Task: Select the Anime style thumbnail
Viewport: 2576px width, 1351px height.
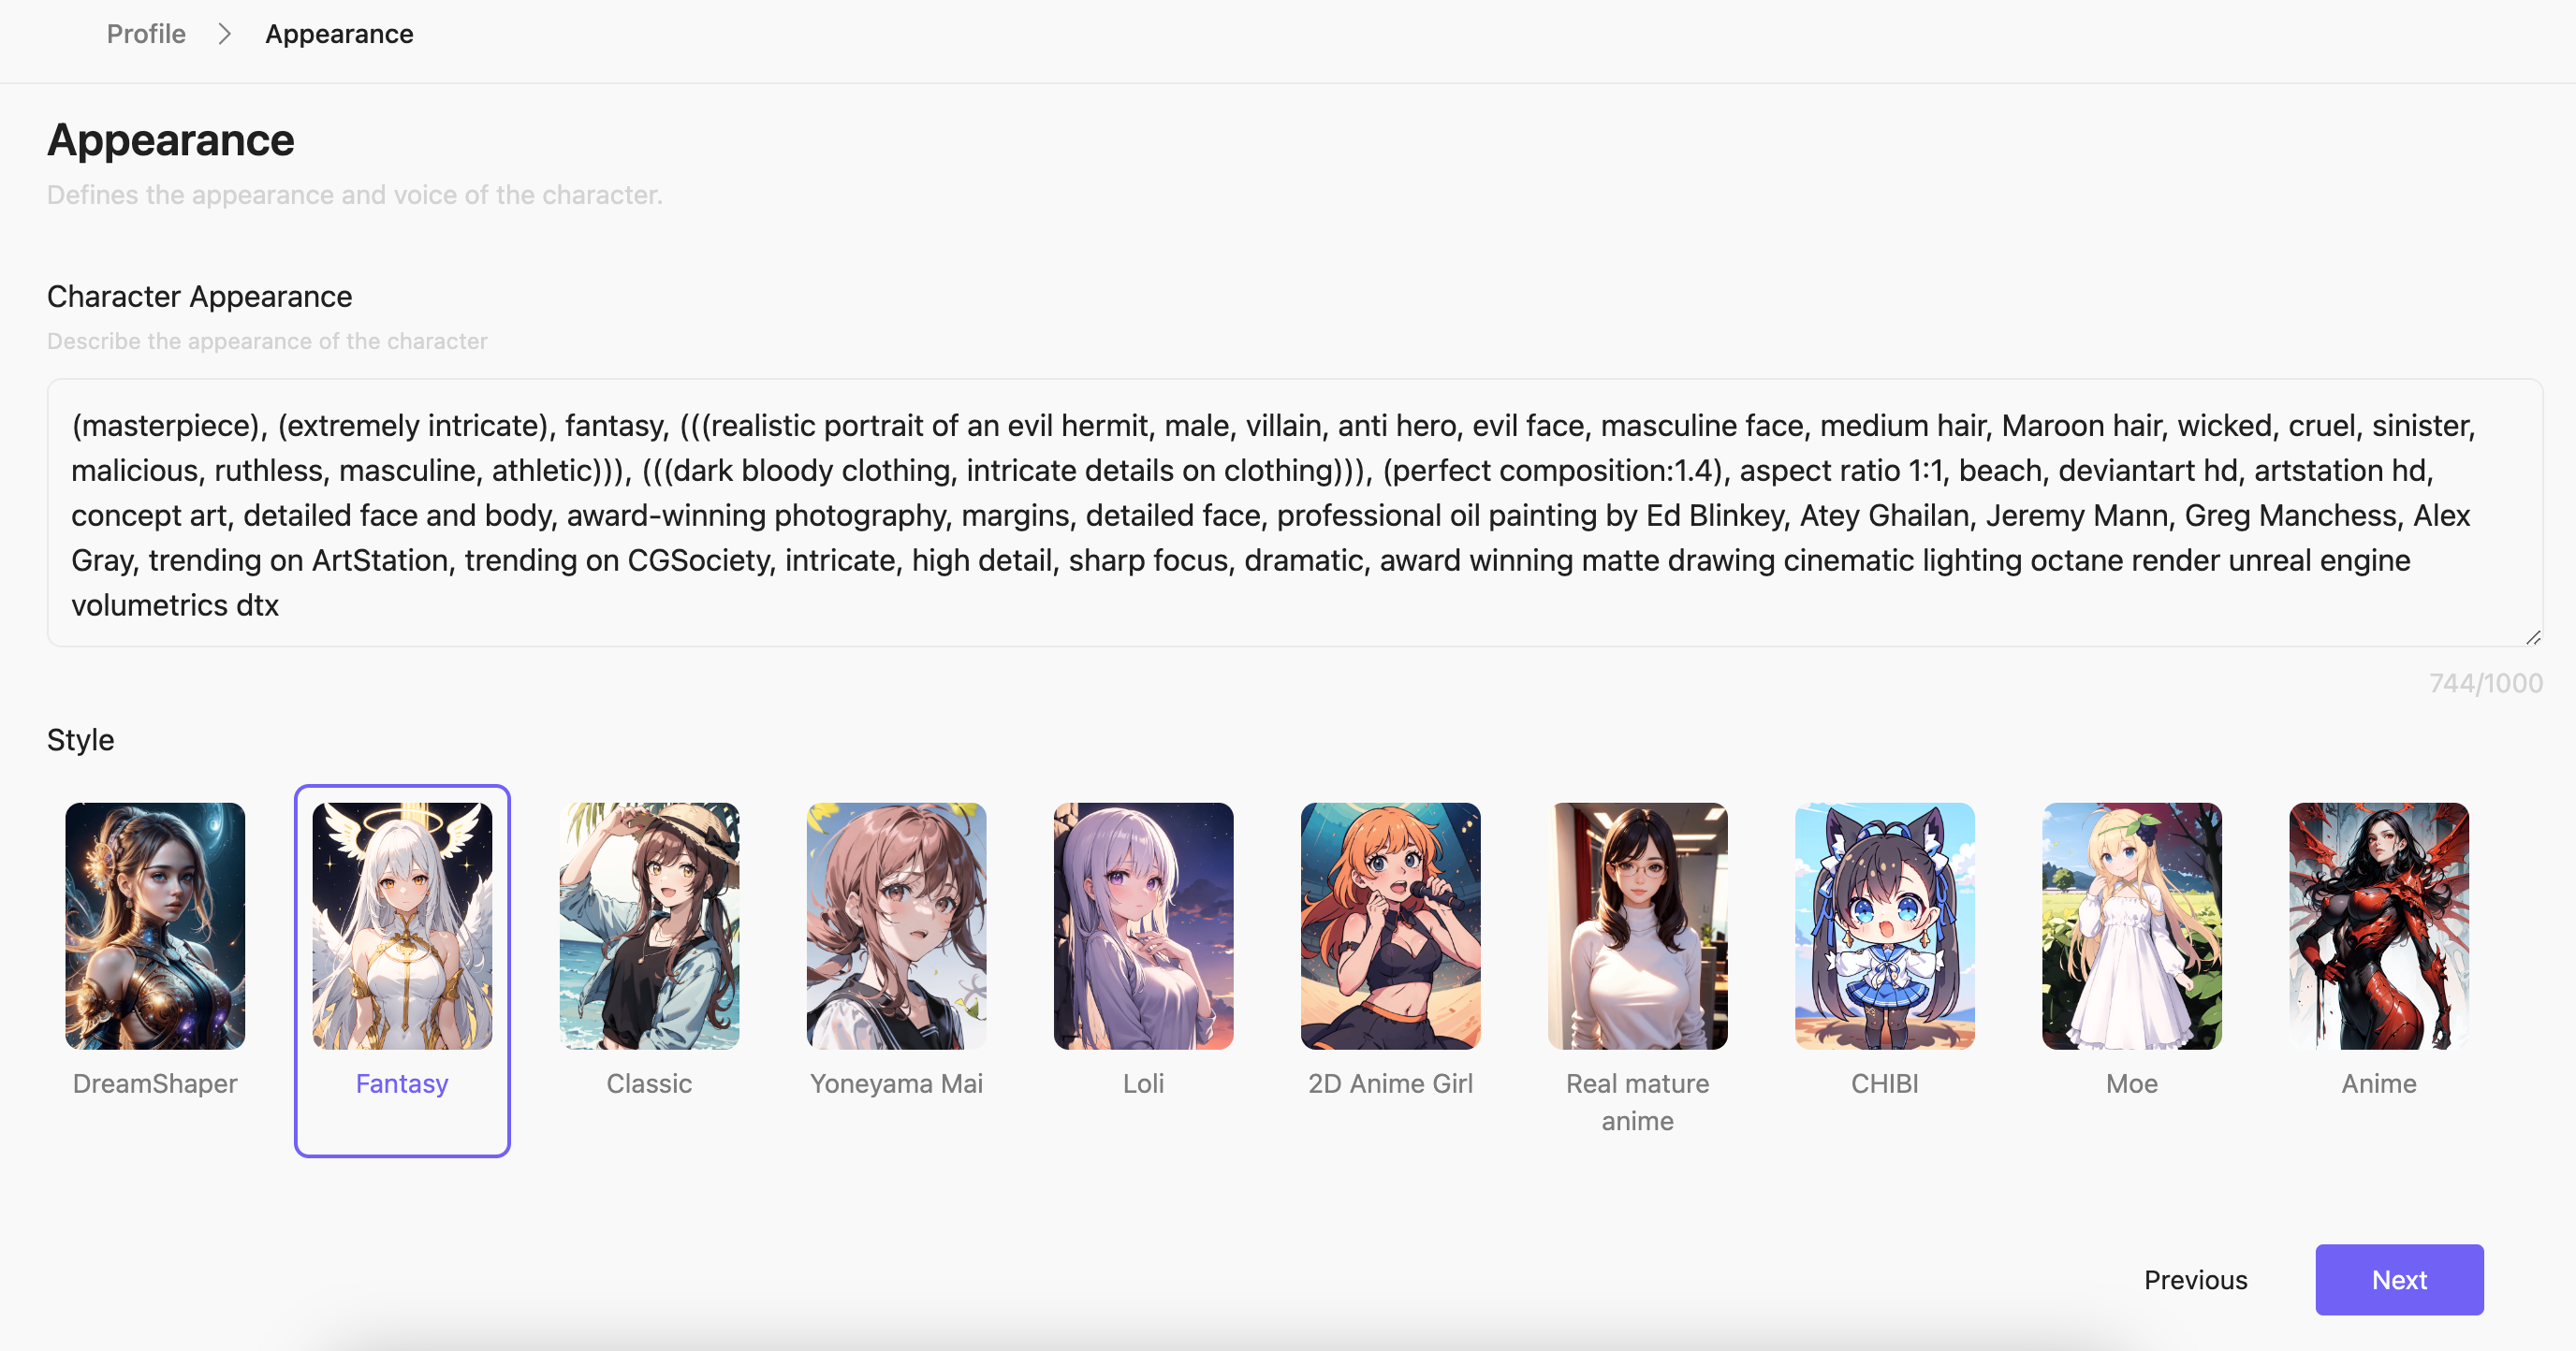Action: pos(2378,925)
